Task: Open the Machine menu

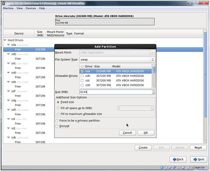Action: point(8,8)
